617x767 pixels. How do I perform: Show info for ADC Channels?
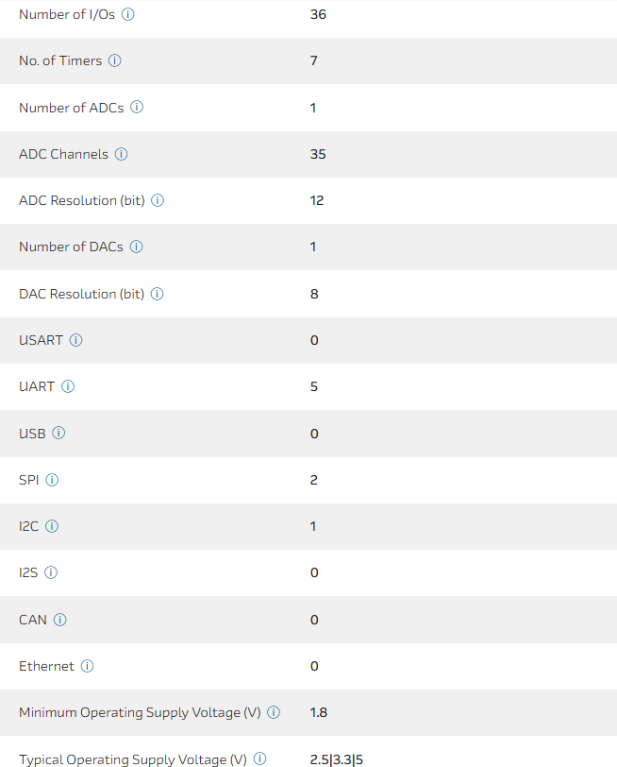pyautogui.click(x=122, y=154)
